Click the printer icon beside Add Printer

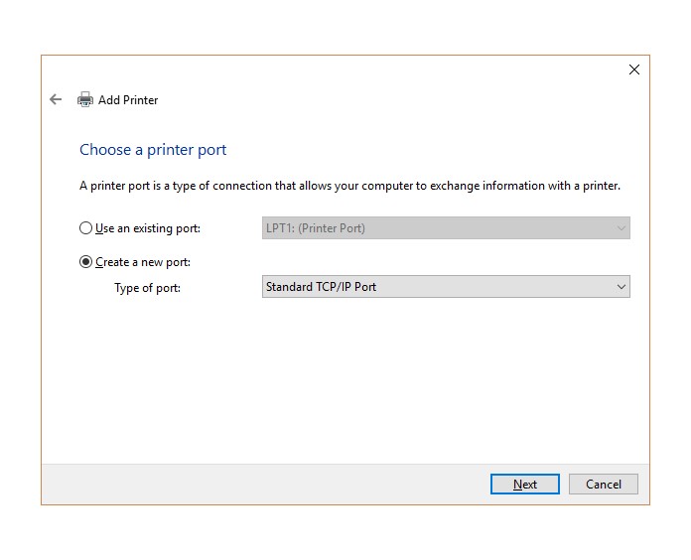[85, 99]
